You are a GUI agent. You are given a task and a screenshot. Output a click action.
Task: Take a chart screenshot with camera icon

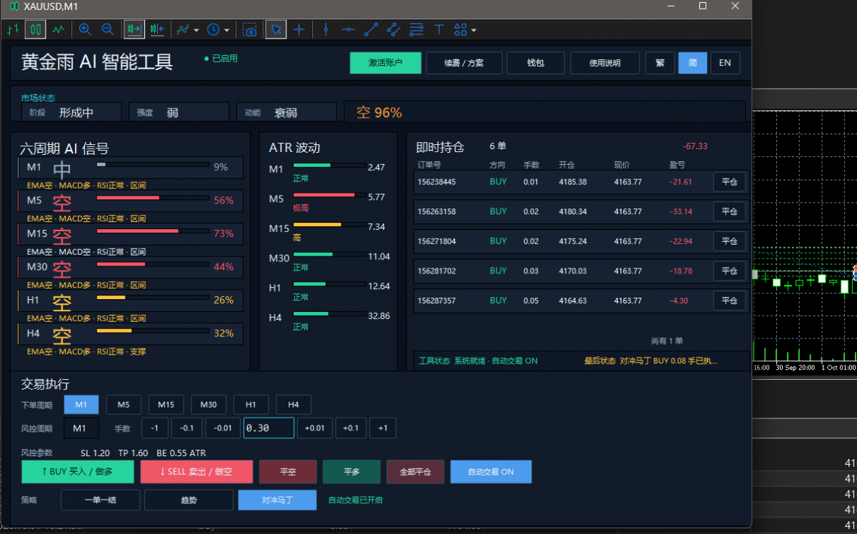(x=250, y=29)
